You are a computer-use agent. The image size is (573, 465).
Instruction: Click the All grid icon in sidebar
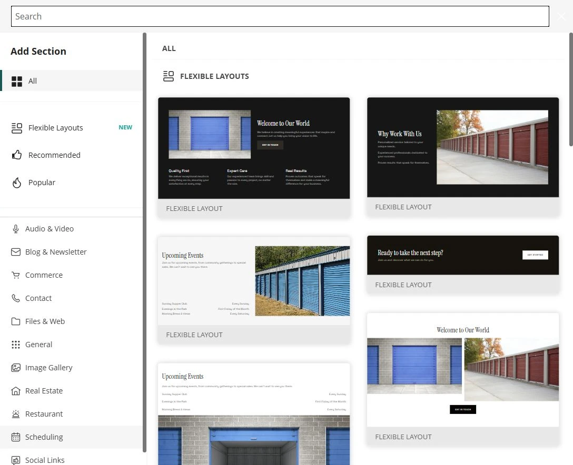click(x=17, y=82)
